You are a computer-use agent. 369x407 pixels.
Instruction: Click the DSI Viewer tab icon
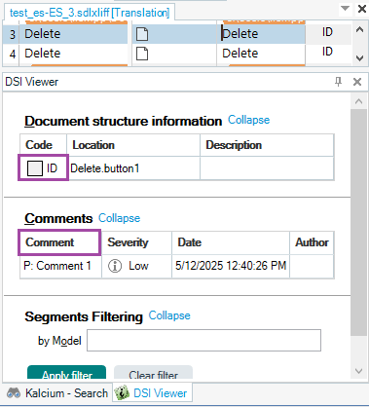click(122, 393)
